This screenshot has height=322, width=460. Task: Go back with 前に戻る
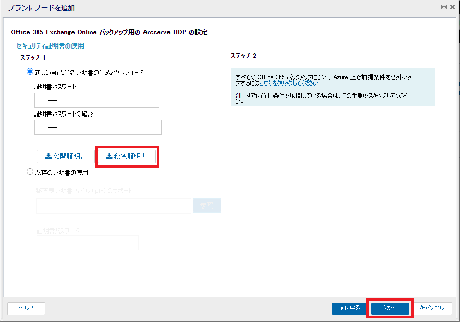click(349, 308)
